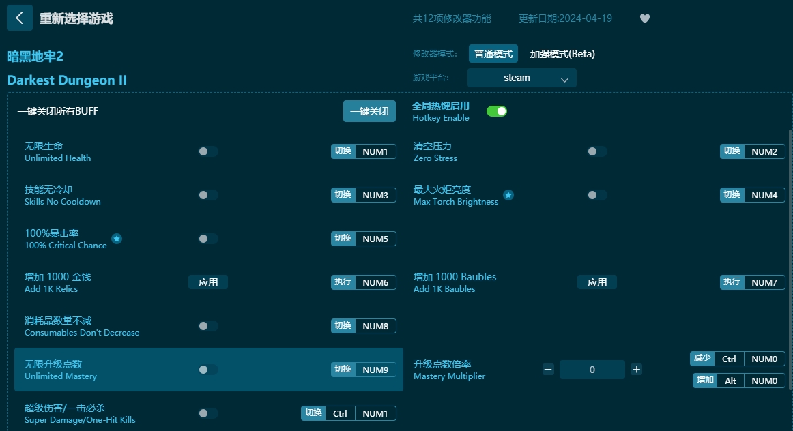Click 执行 button next to NUM7
Image resolution: width=793 pixels, height=431 pixels.
pos(732,282)
